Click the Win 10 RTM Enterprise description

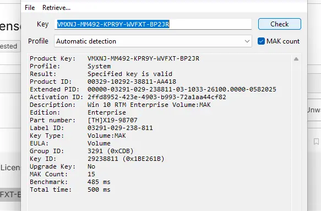tap(149, 105)
